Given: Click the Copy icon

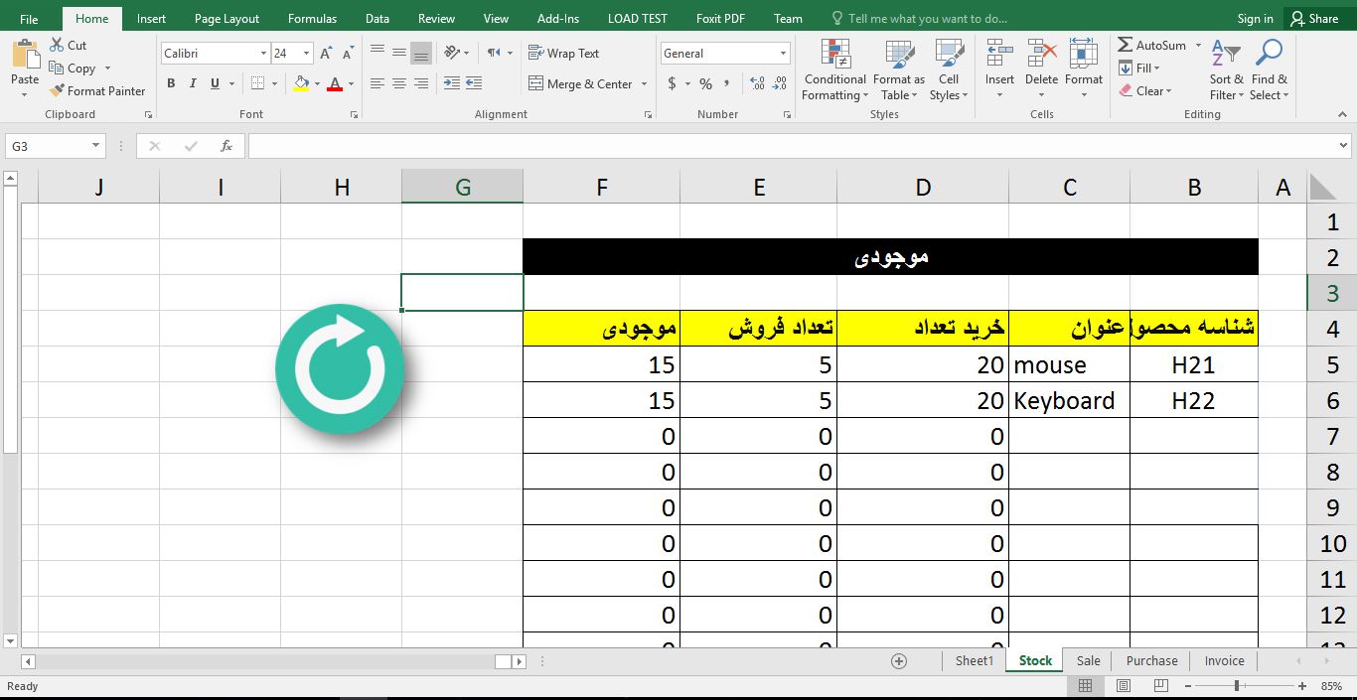Looking at the screenshot, I should [57, 69].
